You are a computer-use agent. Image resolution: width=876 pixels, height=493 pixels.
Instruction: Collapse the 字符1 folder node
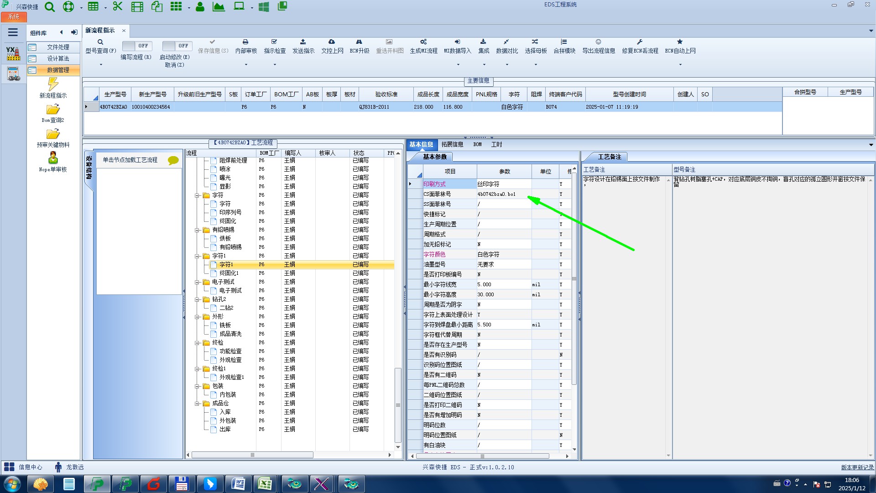pyautogui.click(x=197, y=256)
